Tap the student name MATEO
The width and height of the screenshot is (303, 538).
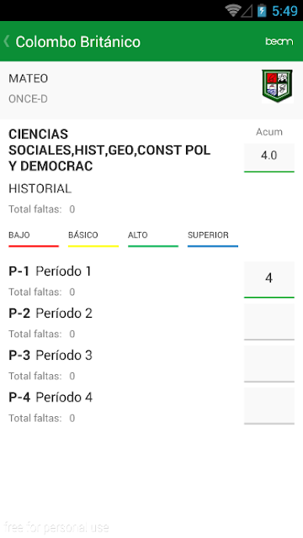pyautogui.click(x=28, y=78)
